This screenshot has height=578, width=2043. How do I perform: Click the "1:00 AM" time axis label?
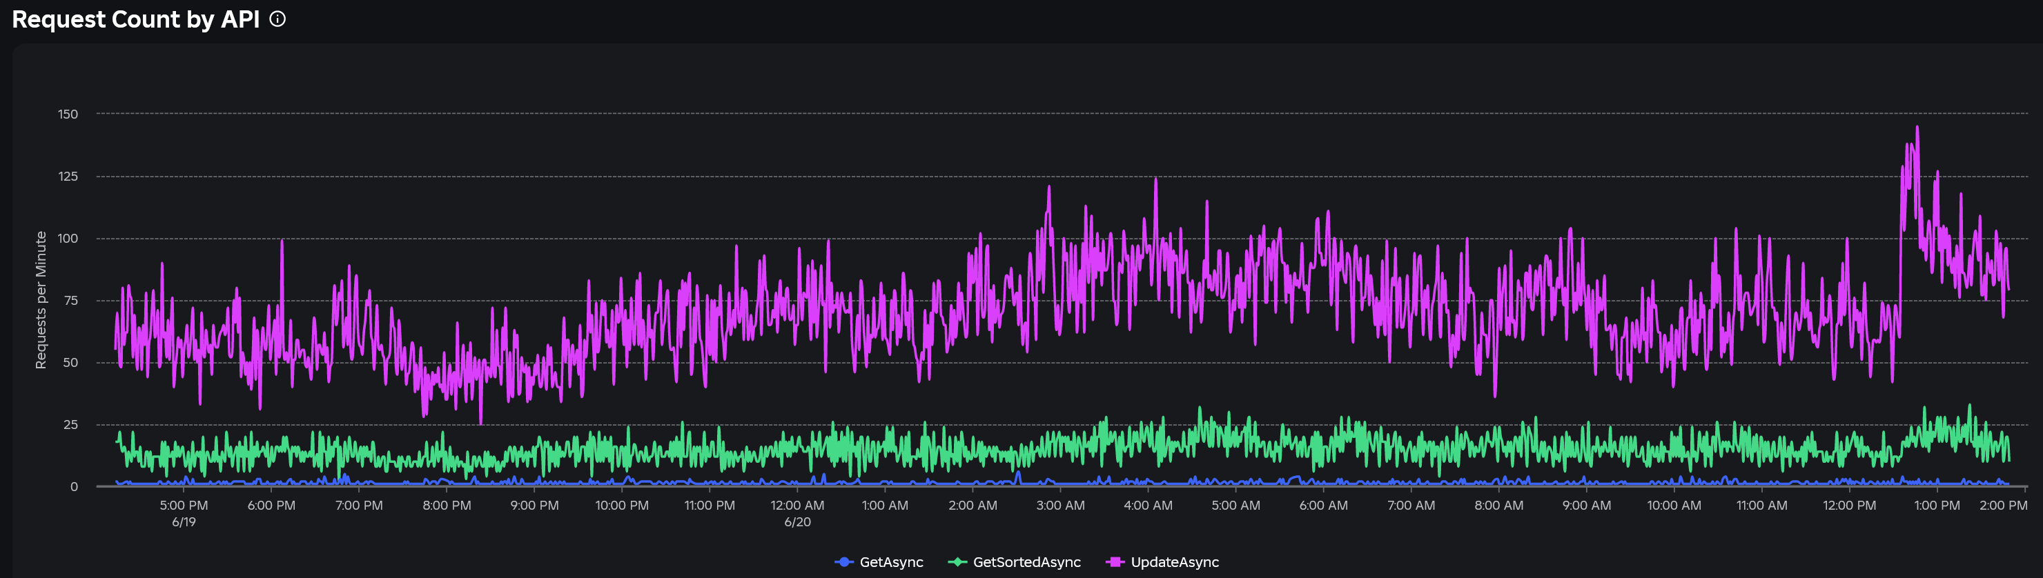click(885, 505)
